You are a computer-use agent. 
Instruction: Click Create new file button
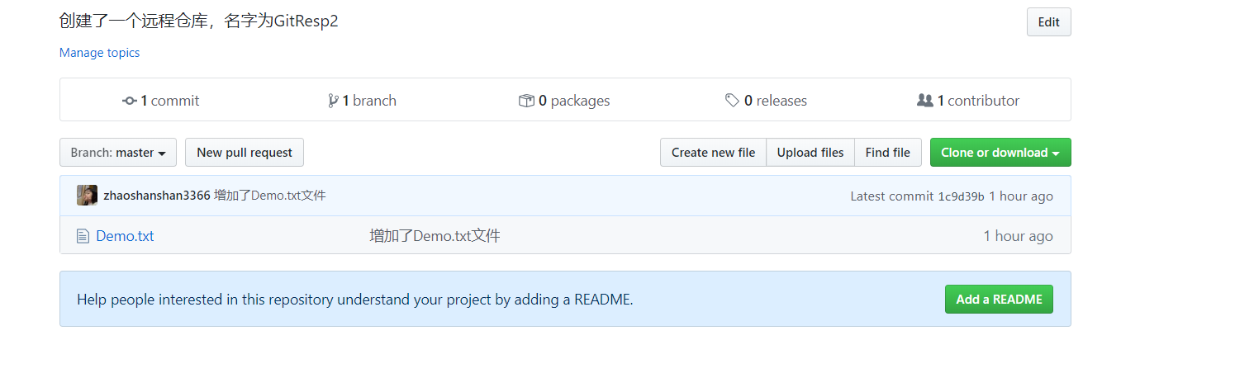click(713, 153)
